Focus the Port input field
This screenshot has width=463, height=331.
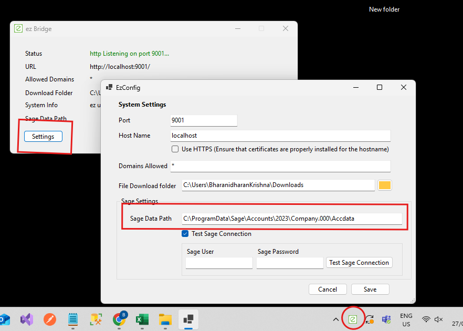coord(204,120)
